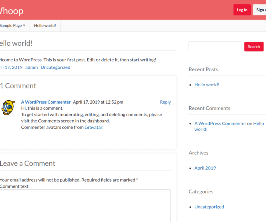Image resolution: width=266 pixels, height=222 pixels.
Task: Click Reply on the comment
Action: [165, 102]
